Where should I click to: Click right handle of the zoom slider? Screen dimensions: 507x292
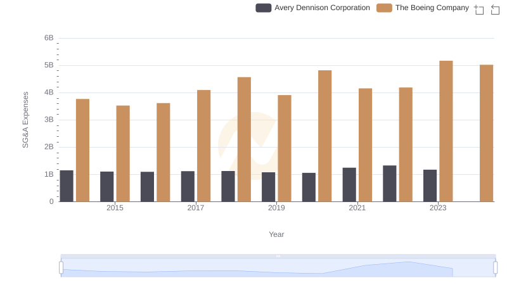coord(495,268)
